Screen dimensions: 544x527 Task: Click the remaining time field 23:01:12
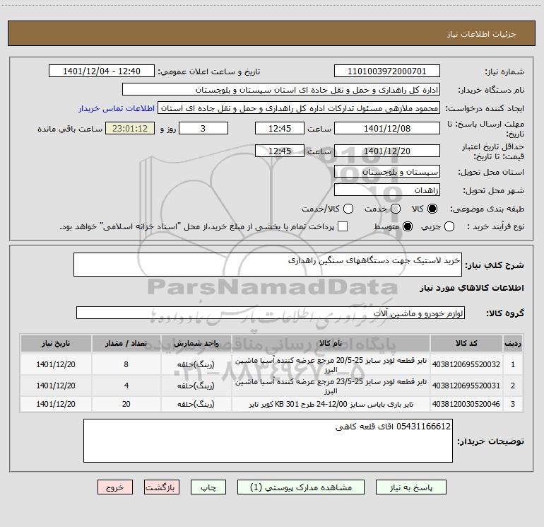(130, 128)
